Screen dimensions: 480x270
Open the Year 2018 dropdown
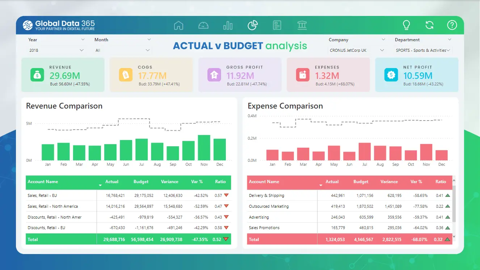click(x=56, y=50)
